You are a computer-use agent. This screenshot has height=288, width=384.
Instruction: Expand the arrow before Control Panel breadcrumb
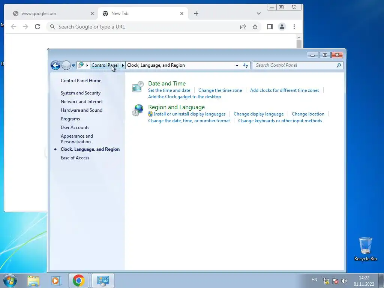pyautogui.click(x=87, y=65)
